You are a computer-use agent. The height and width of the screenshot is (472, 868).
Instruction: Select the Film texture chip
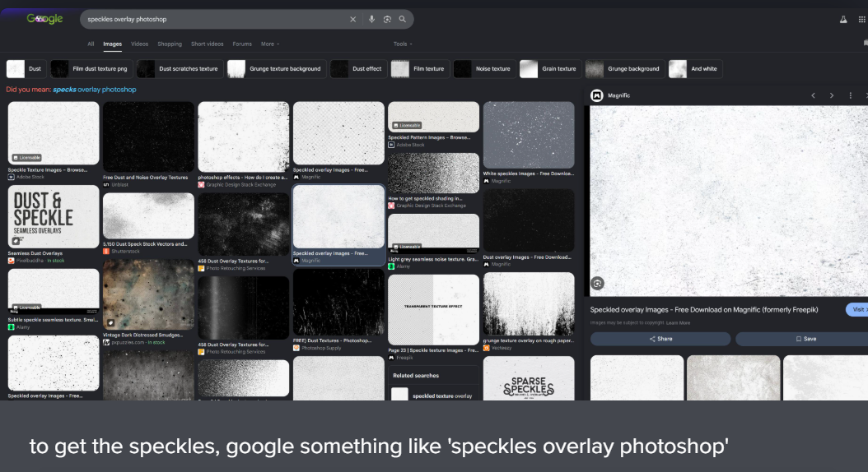point(420,69)
